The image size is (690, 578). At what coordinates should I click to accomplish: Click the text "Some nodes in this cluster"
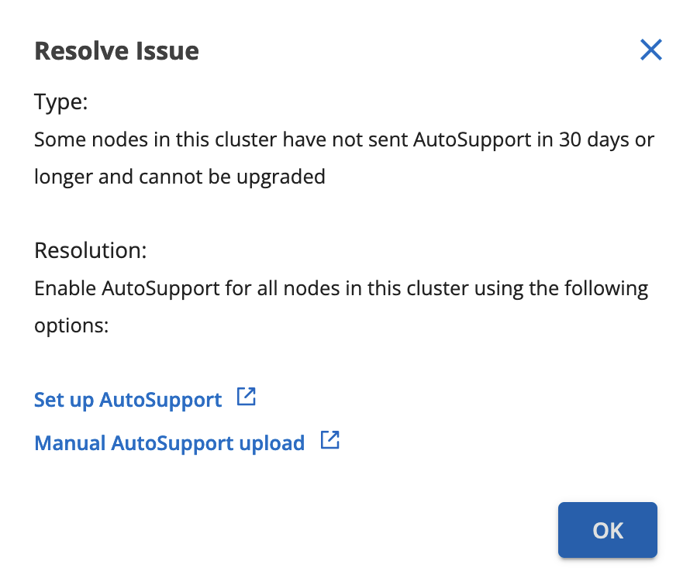[x=155, y=140]
